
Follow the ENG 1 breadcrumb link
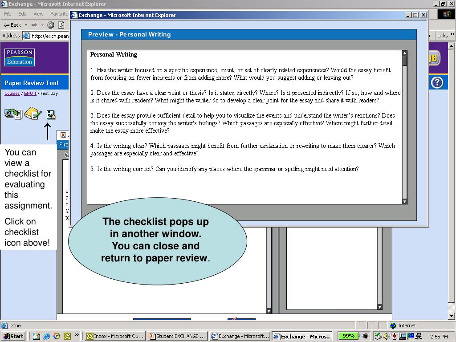tap(30, 94)
